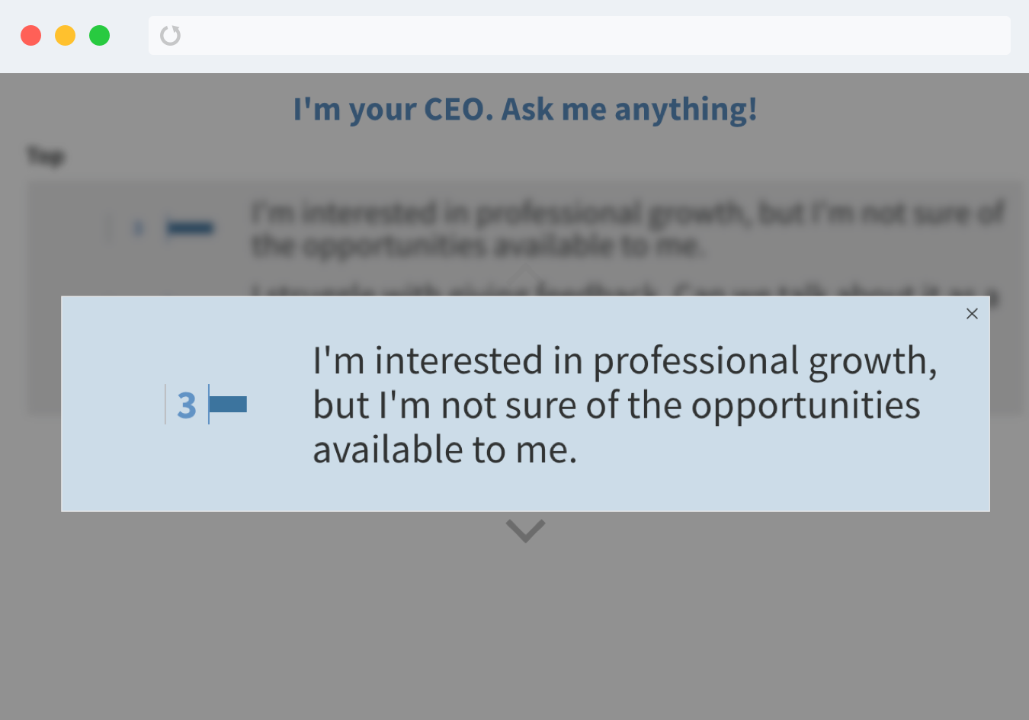The image size is (1029, 720).
Task: Click the blue vote bar in popup
Action: 228,405
